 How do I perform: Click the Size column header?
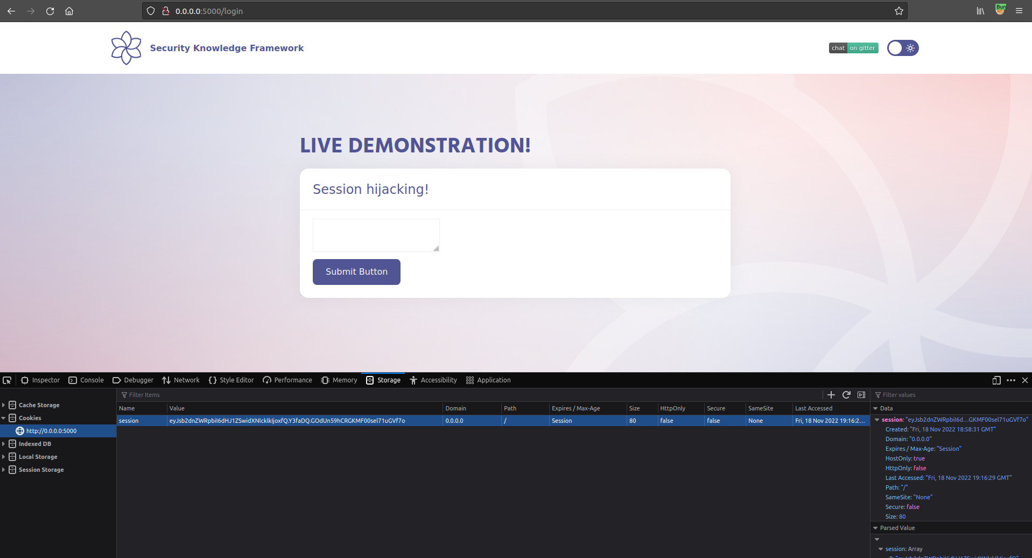click(x=642, y=408)
